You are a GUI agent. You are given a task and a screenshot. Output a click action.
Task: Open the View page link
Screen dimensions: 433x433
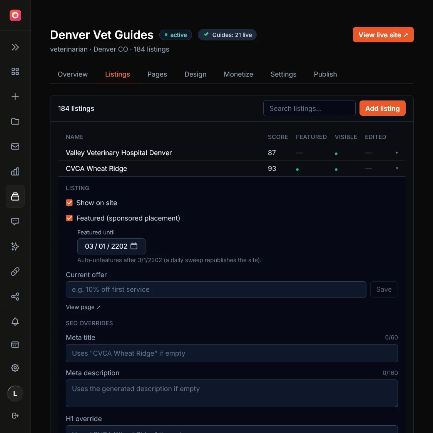pyautogui.click(x=83, y=307)
